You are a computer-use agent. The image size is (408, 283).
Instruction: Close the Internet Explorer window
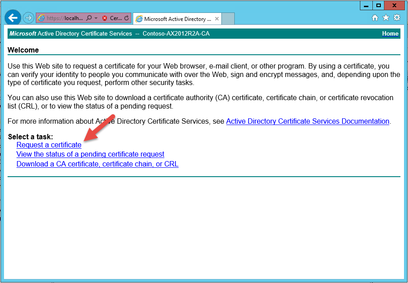394,6
